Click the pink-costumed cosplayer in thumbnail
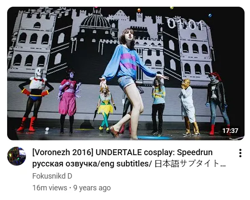 click(68, 101)
